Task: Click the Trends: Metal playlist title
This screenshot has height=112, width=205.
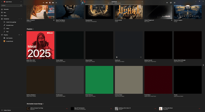Action: click(x=59, y=60)
